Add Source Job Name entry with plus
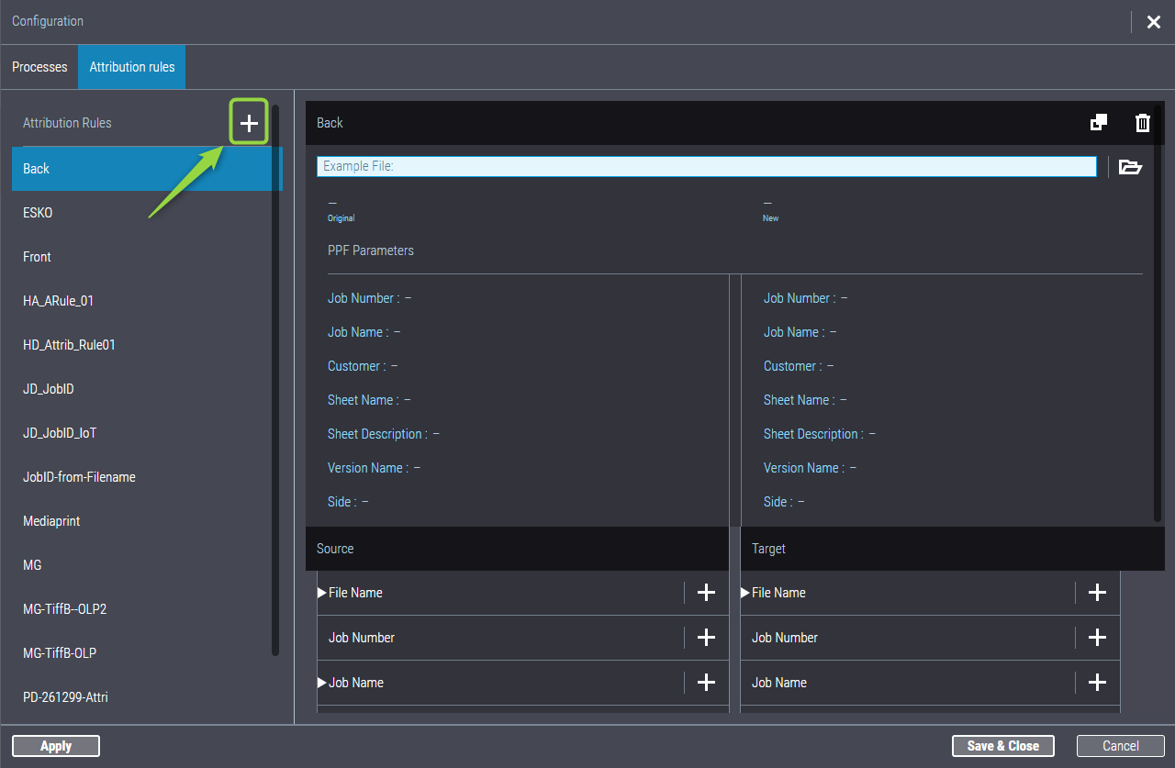 tap(706, 683)
